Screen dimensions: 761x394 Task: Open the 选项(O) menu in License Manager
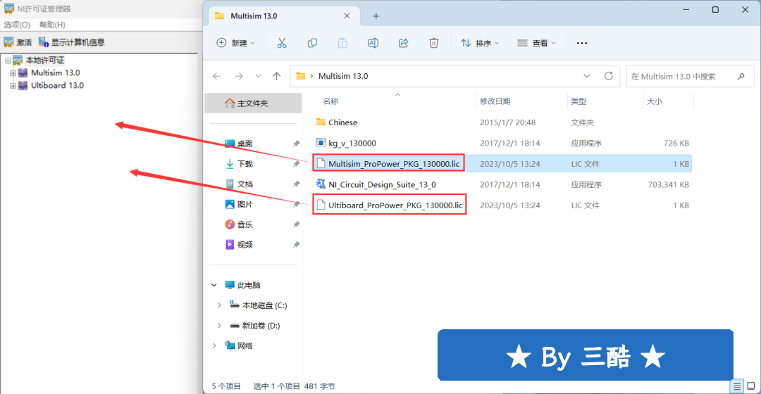pos(17,25)
